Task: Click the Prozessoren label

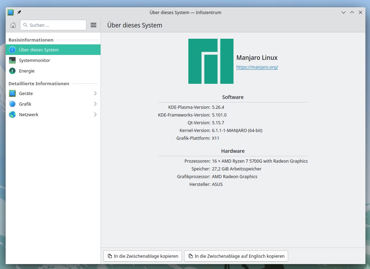Action: click(x=198, y=161)
